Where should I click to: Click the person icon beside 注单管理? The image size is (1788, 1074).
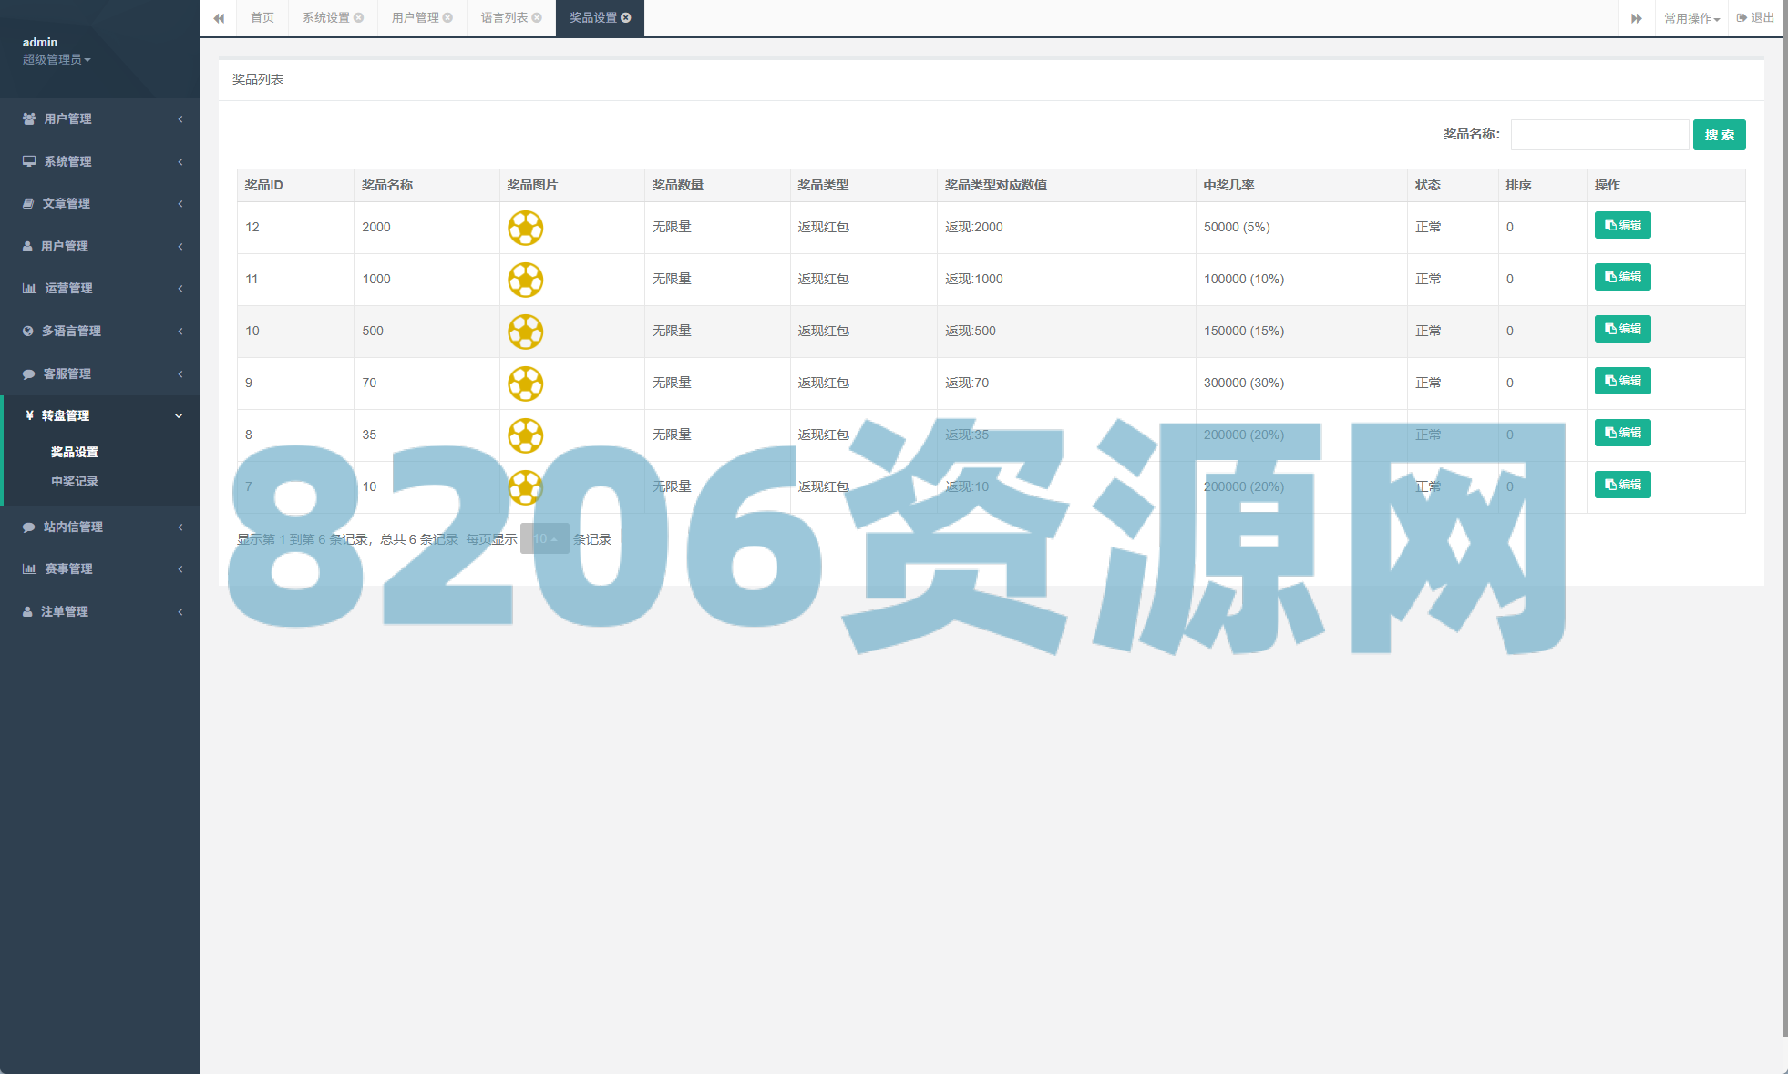pyautogui.click(x=27, y=611)
